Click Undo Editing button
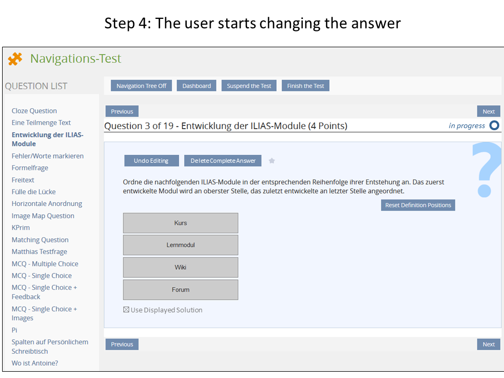The image size is (504, 378). (151, 161)
